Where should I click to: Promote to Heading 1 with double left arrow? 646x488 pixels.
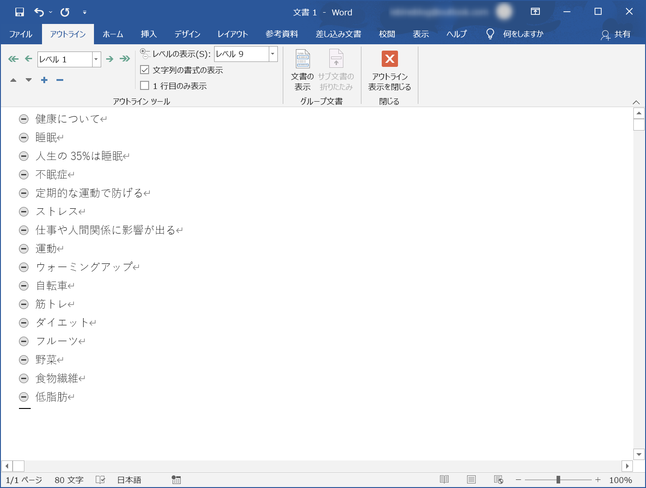coord(14,59)
